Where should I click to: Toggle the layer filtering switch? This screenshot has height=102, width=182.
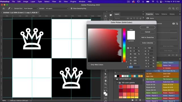coord(143,18)
